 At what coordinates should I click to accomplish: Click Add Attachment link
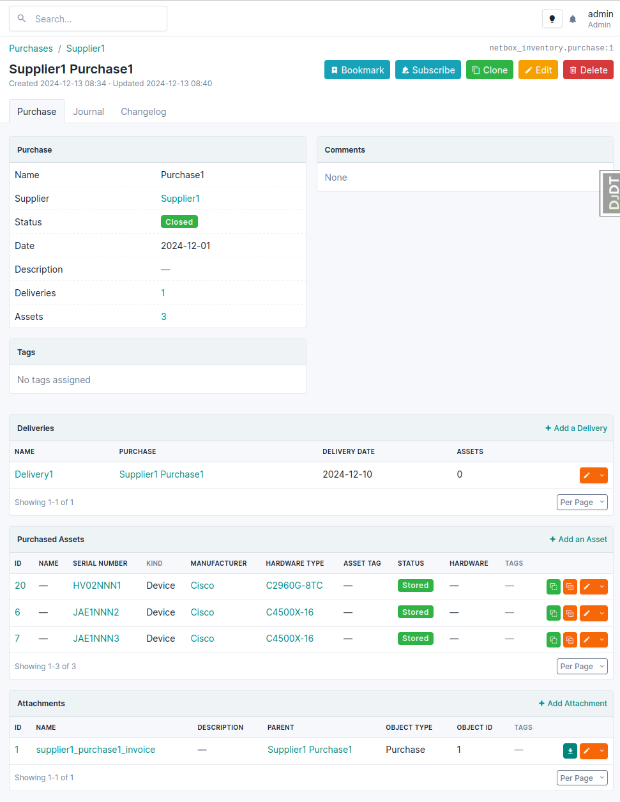coord(573,704)
